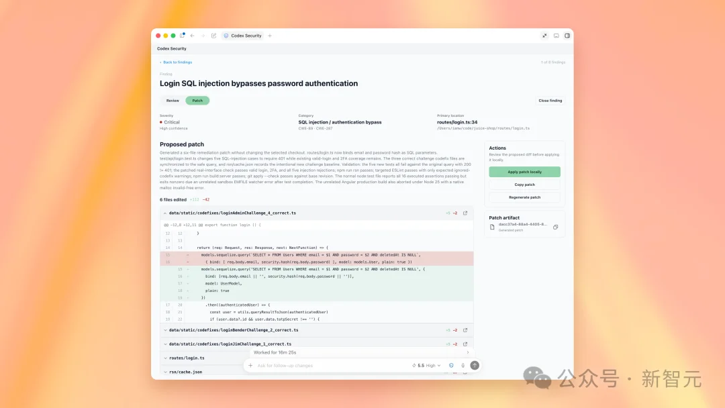725x408 pixels.
Task: Collapse the loginAdminChallenge_4_correct.ts diff
Action: (165, 213)
